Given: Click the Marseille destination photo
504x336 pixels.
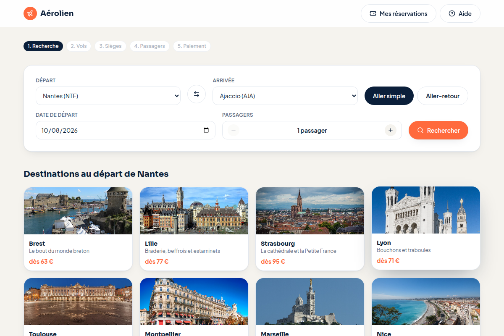Looking at the screenshot, I should tap(310, 302).
